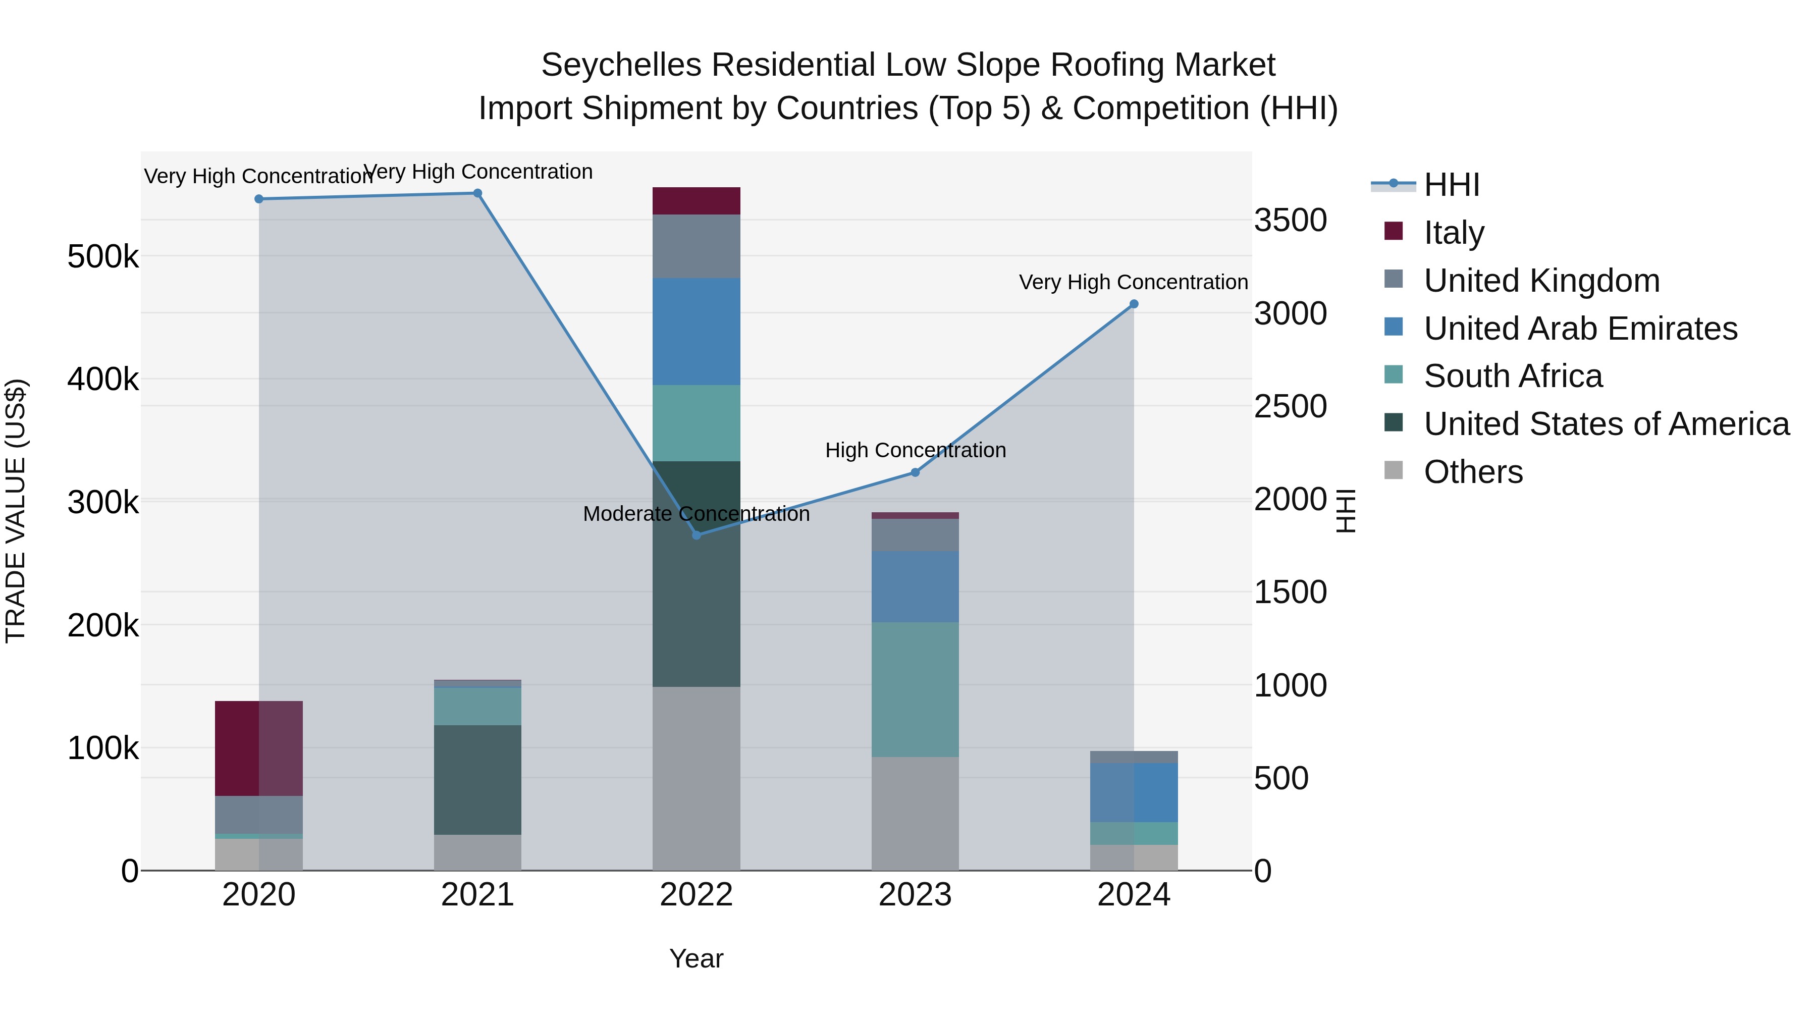
Task: Click United Arab Emirates segment of 2022 bar
Action: [696, 332]
